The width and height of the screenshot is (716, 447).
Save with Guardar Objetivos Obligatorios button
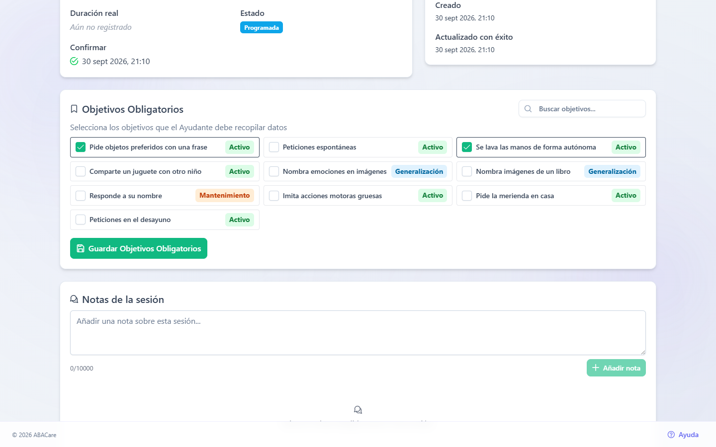pyautogui.click(x=139, y=248)
